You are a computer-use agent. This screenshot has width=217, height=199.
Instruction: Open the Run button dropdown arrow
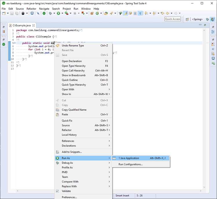click(62, 13)
